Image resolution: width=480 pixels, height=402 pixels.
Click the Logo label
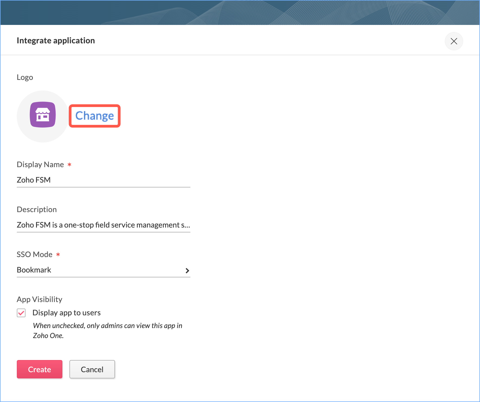(25, 77)
